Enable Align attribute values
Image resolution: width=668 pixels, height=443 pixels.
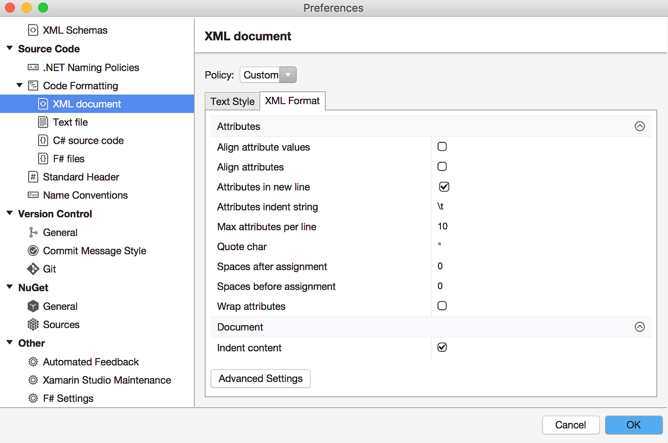tap(442, 146)
